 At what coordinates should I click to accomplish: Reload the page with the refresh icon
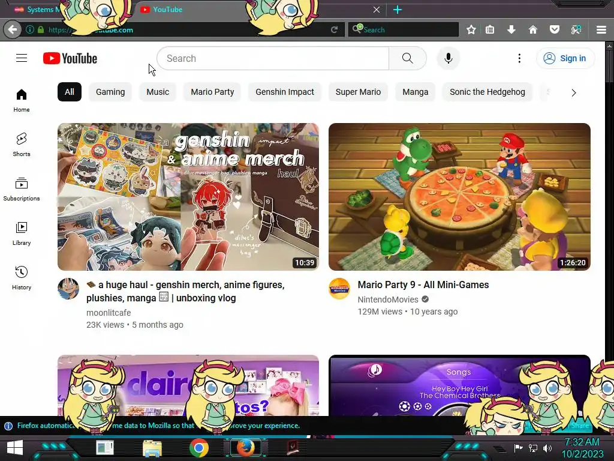334,29
